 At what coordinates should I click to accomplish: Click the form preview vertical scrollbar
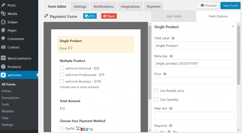pyautogui.click(x=150, y=62)
